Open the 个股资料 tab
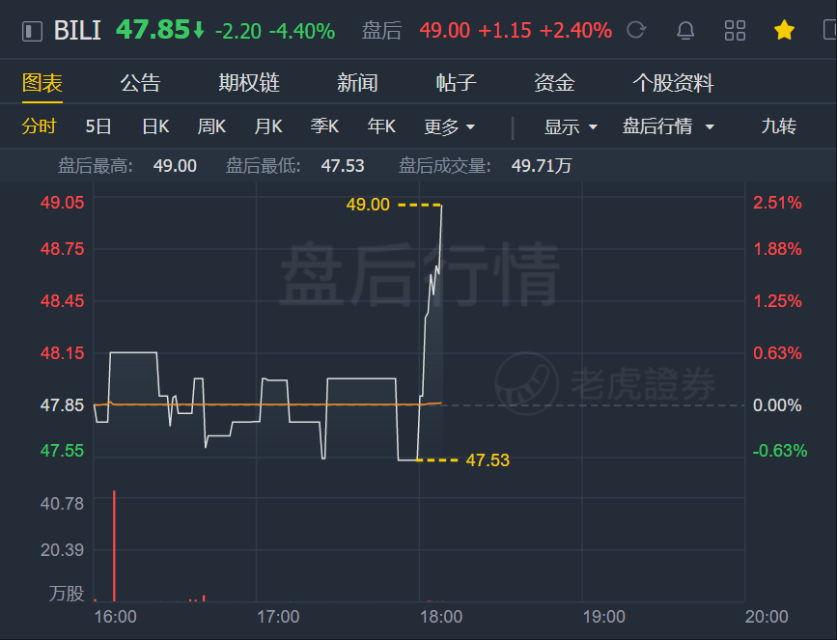Screen dimensions: 837x640 coord(673,83)
